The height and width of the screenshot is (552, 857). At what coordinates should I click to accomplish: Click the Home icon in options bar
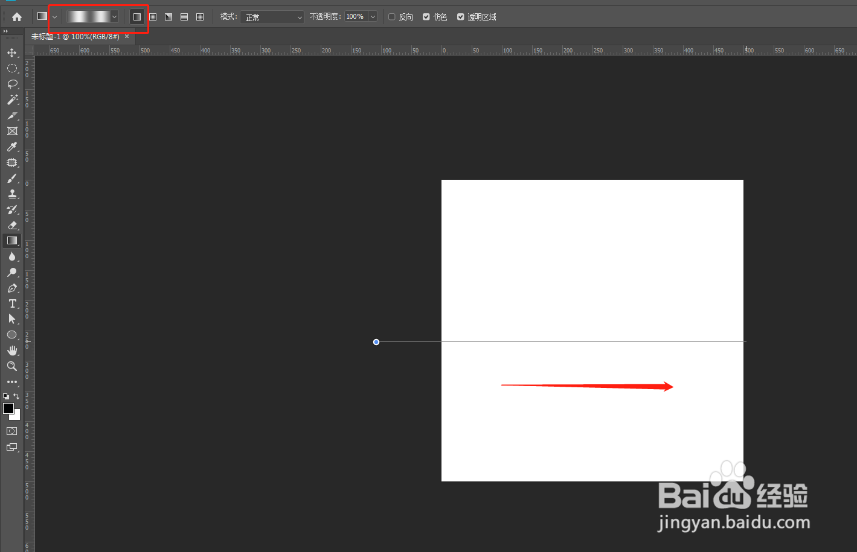[x=17, y=17]
